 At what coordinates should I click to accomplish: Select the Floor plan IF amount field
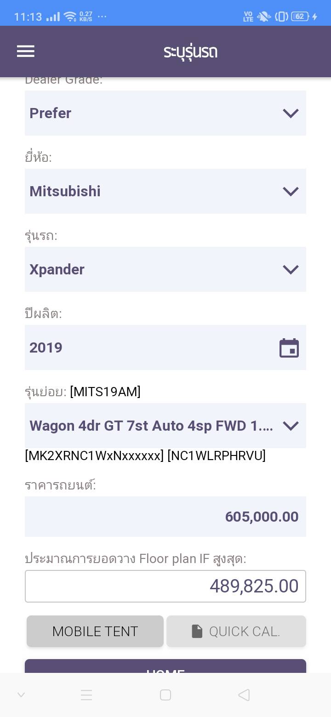point(165,586)
